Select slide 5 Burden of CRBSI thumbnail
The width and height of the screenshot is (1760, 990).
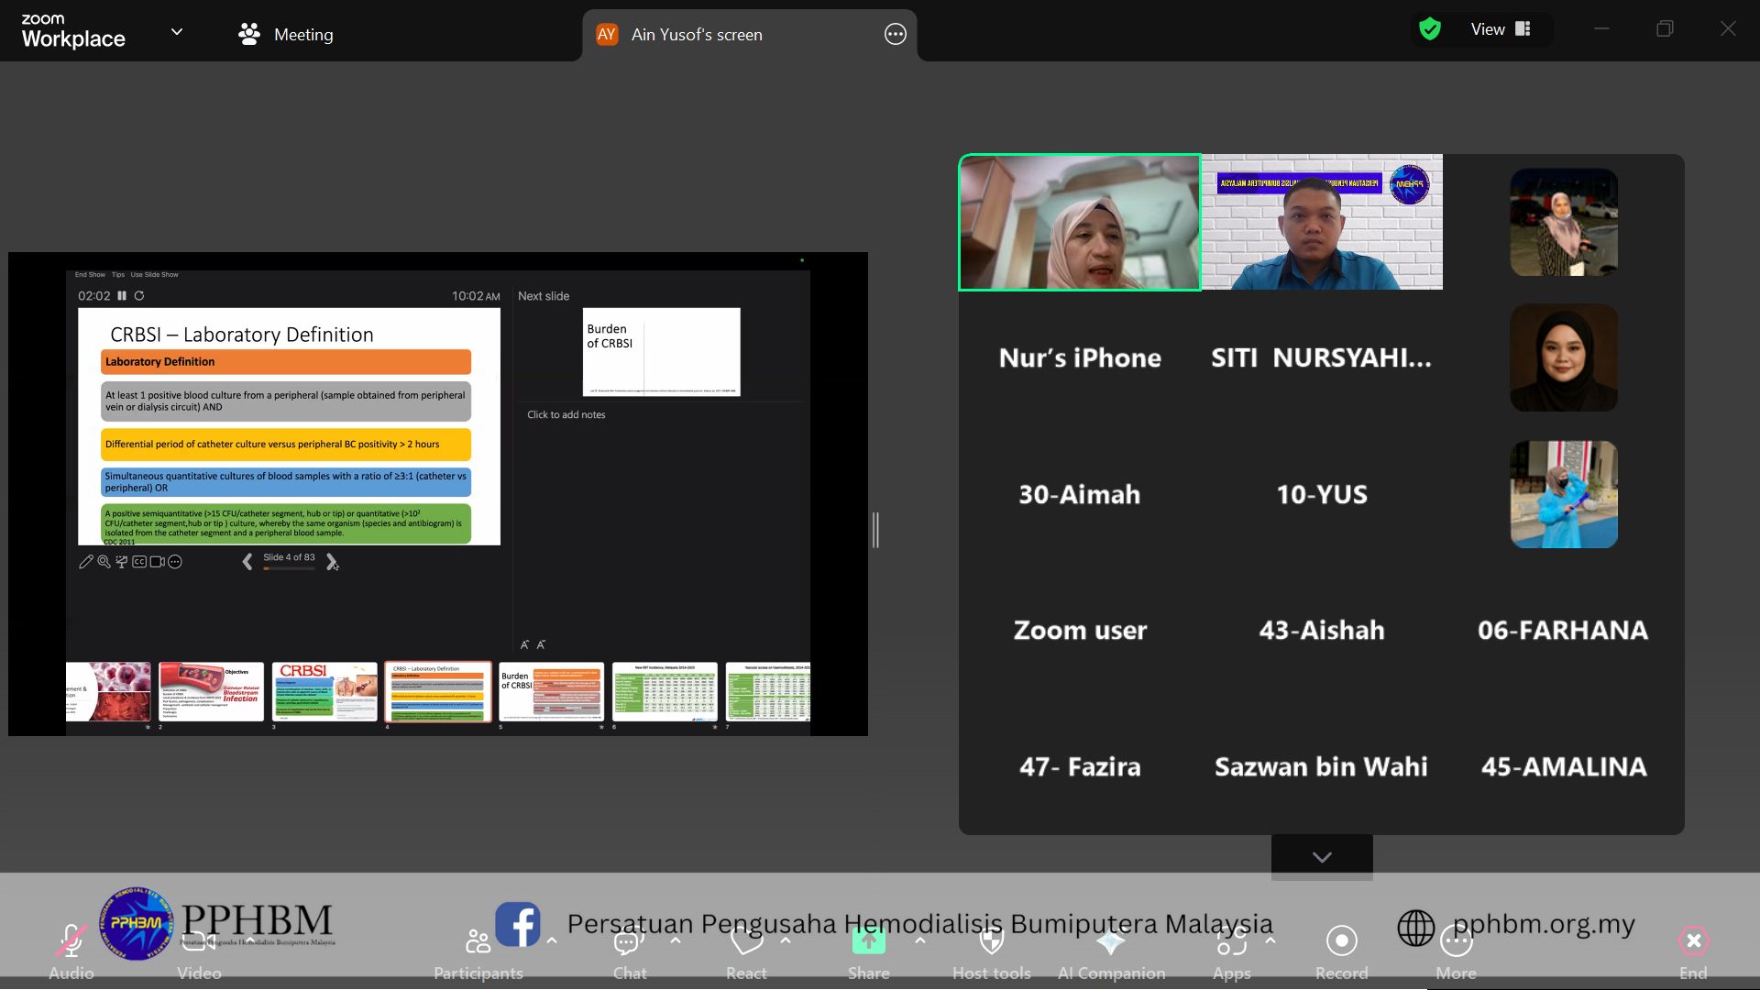[551, 692]
